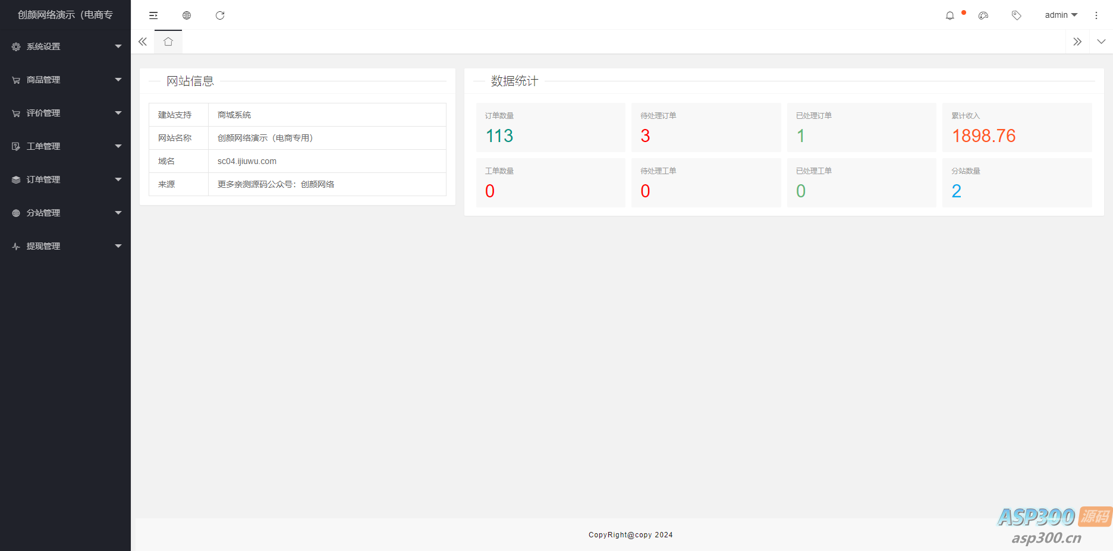Open the 分站数量 card showing 2
Image resolution: width=1113 pixels, height=551 pixels.
1017,182
